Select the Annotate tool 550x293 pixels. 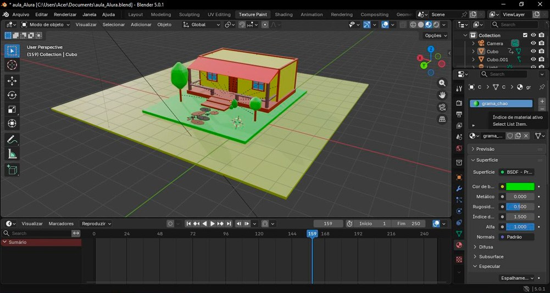12,140
